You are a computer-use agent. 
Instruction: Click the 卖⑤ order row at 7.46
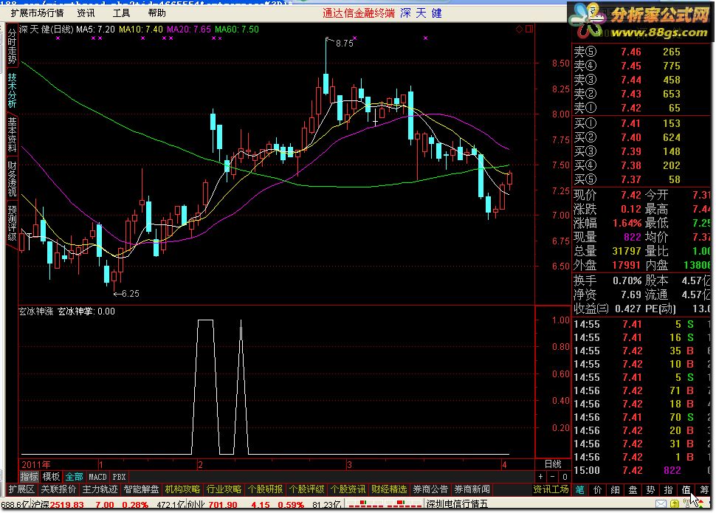[641, 52]
